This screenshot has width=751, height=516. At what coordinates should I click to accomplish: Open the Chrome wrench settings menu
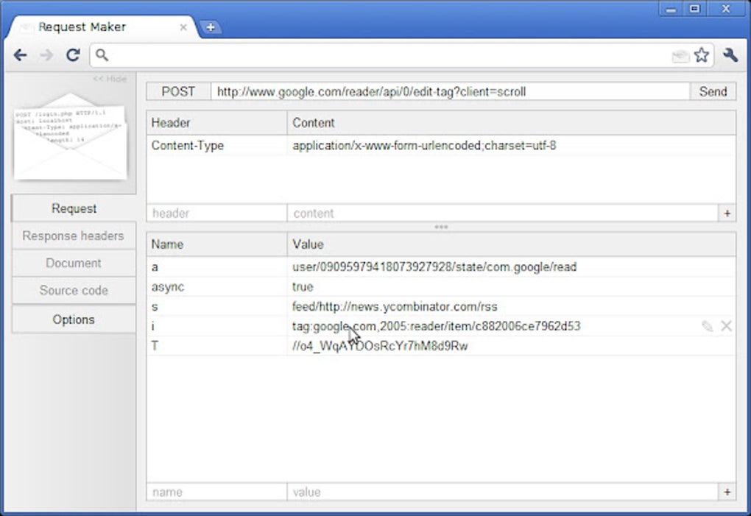(730, 54)
